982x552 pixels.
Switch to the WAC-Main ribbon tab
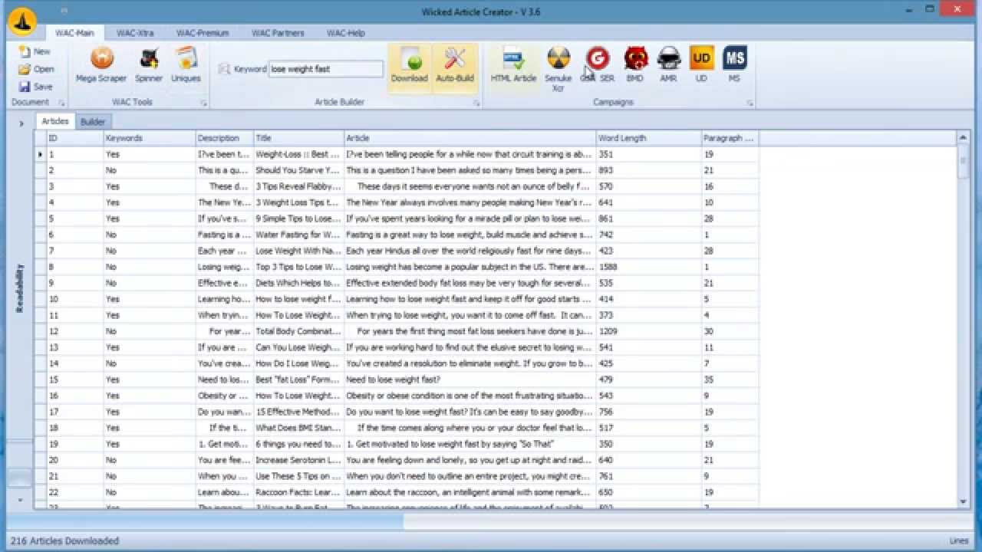[74, 33]
